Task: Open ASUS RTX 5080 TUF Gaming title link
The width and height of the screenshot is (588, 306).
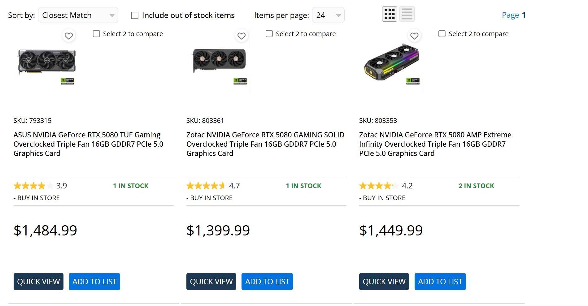Action: 88,144
